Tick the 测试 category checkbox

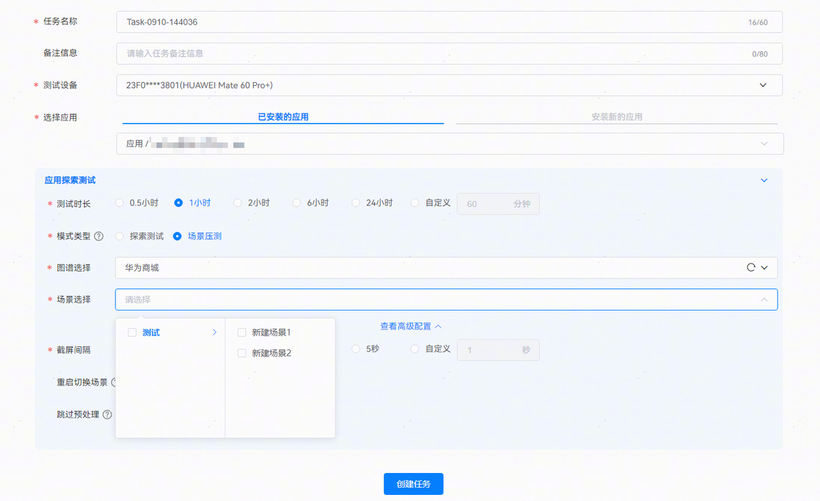[x=133, y=332]
